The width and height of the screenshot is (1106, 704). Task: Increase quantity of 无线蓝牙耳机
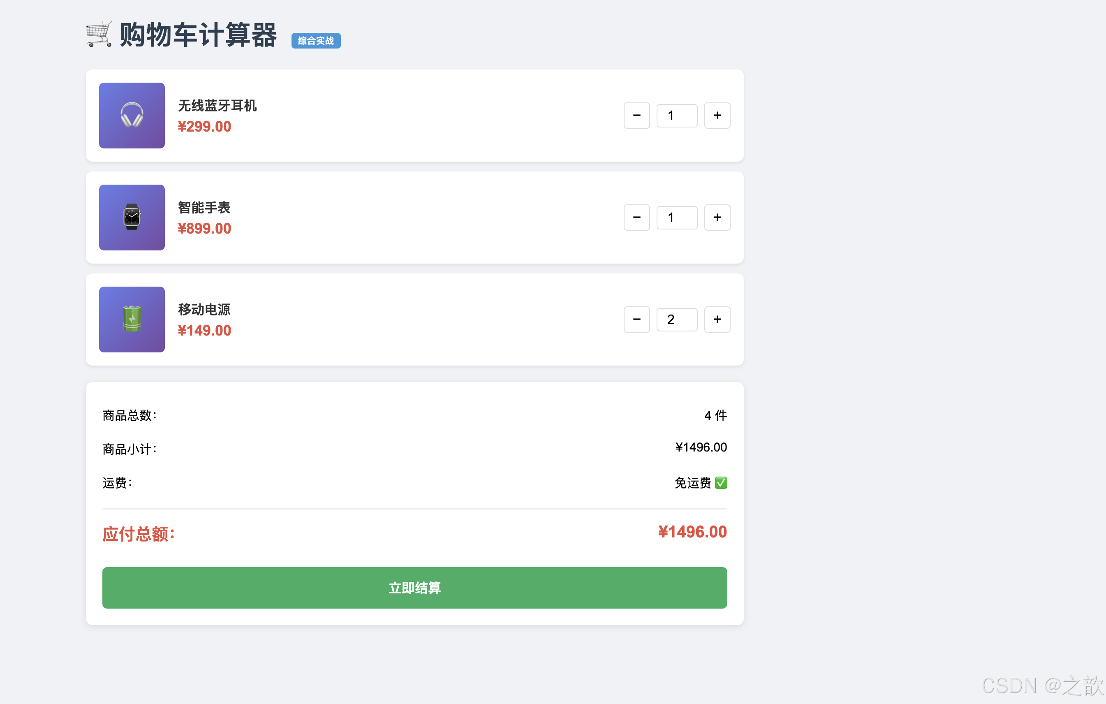[x=717, y=115]
